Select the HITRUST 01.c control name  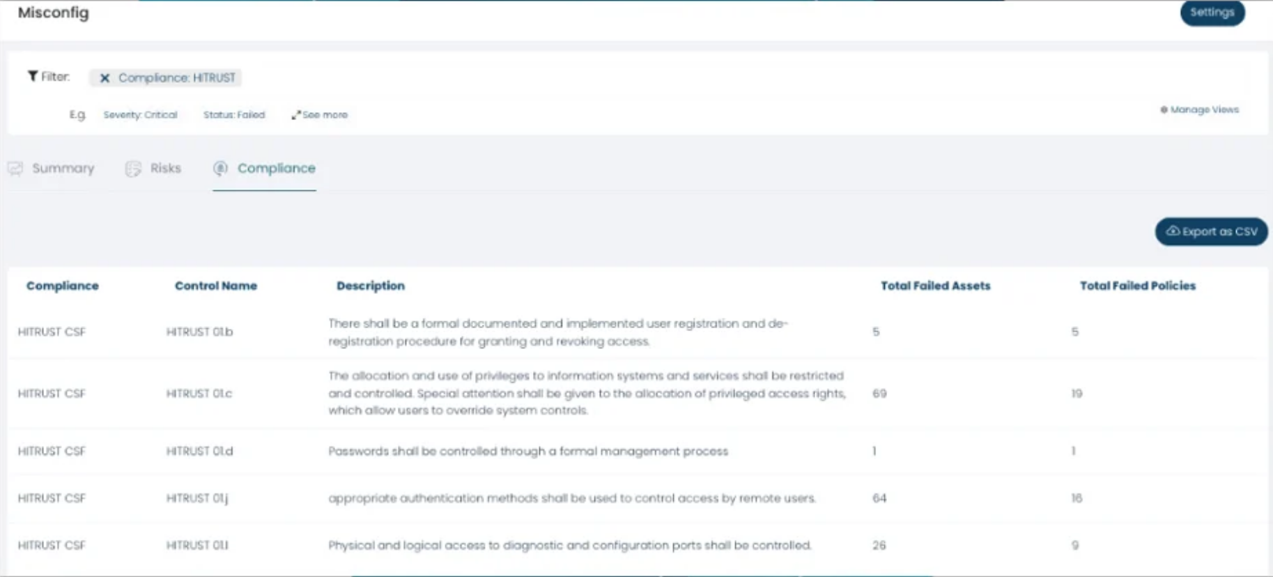coord(199,394)
